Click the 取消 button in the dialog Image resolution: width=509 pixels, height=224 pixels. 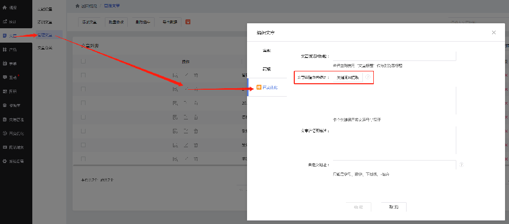click(x=394, y=207)
